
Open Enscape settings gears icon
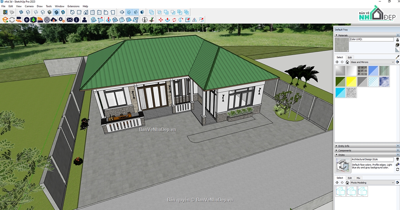point(61,20)
